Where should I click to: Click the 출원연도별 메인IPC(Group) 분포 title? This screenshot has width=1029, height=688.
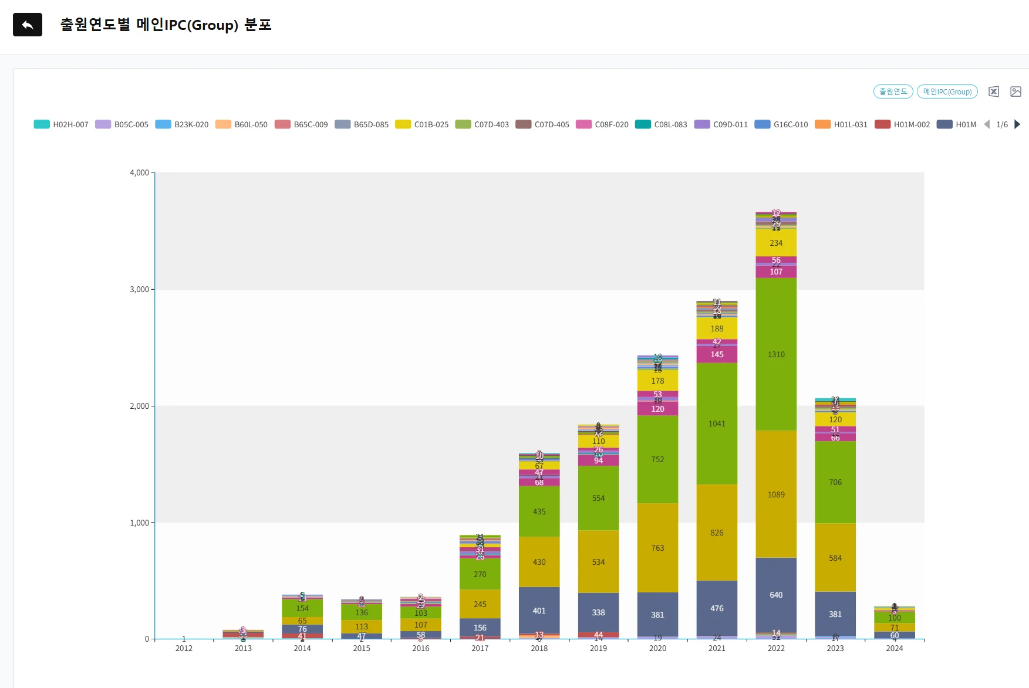pos(166,25)
